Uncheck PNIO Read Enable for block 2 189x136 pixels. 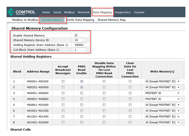point(82,87)
